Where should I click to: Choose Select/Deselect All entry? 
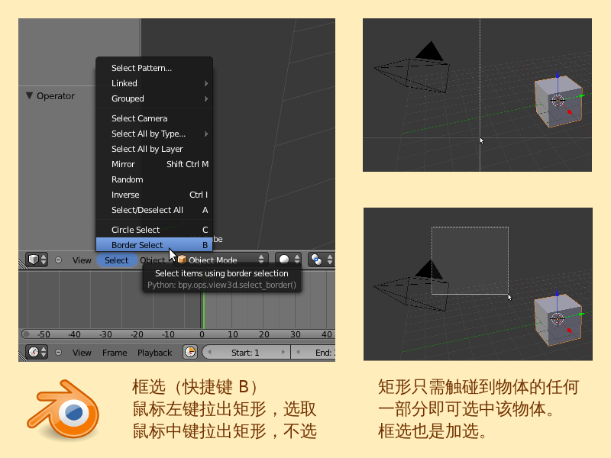pos(154,210)
